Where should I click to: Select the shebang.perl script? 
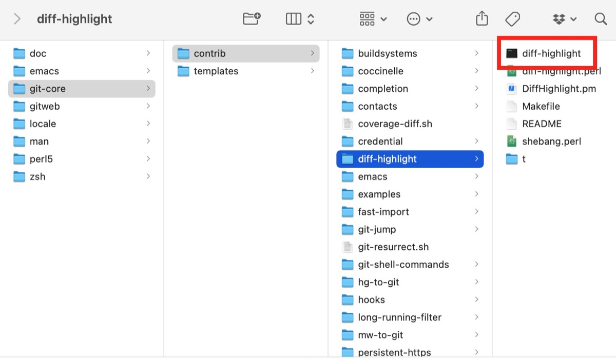[x=551, y=141]
